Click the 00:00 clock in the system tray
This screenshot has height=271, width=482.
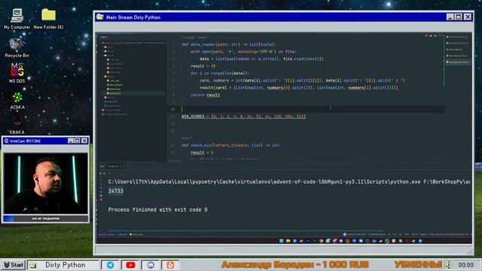(465, 265)
